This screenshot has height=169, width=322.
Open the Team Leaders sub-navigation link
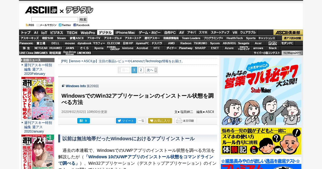tap(191, 38)
